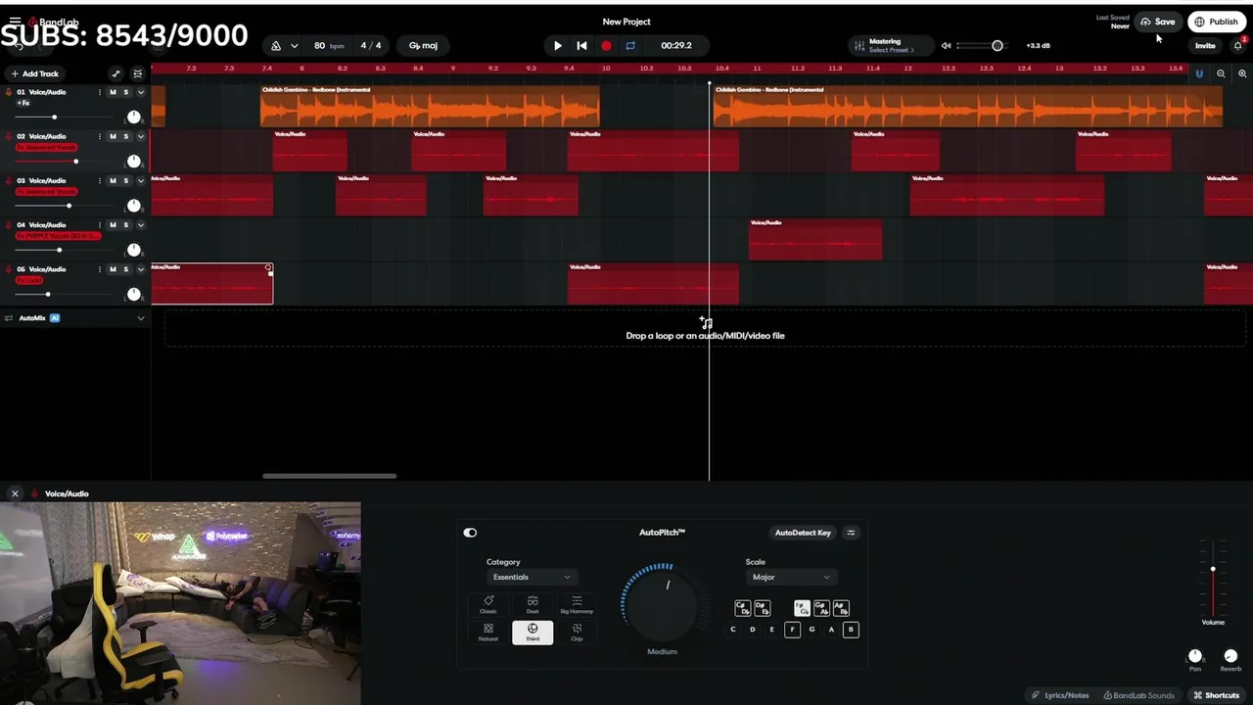Open track 01 three-dot options menu
This screenshot has width=1253, height=705.
tap(100, 92)
